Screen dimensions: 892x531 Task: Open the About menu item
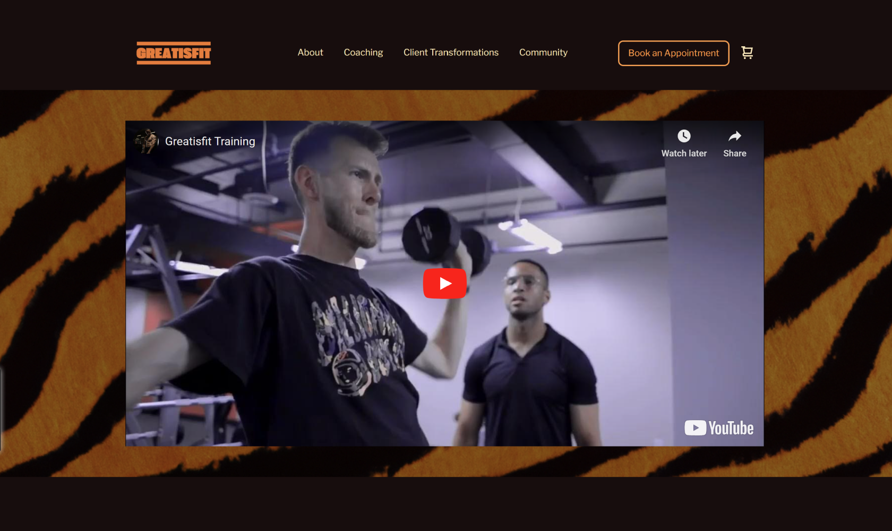(310, 53)
